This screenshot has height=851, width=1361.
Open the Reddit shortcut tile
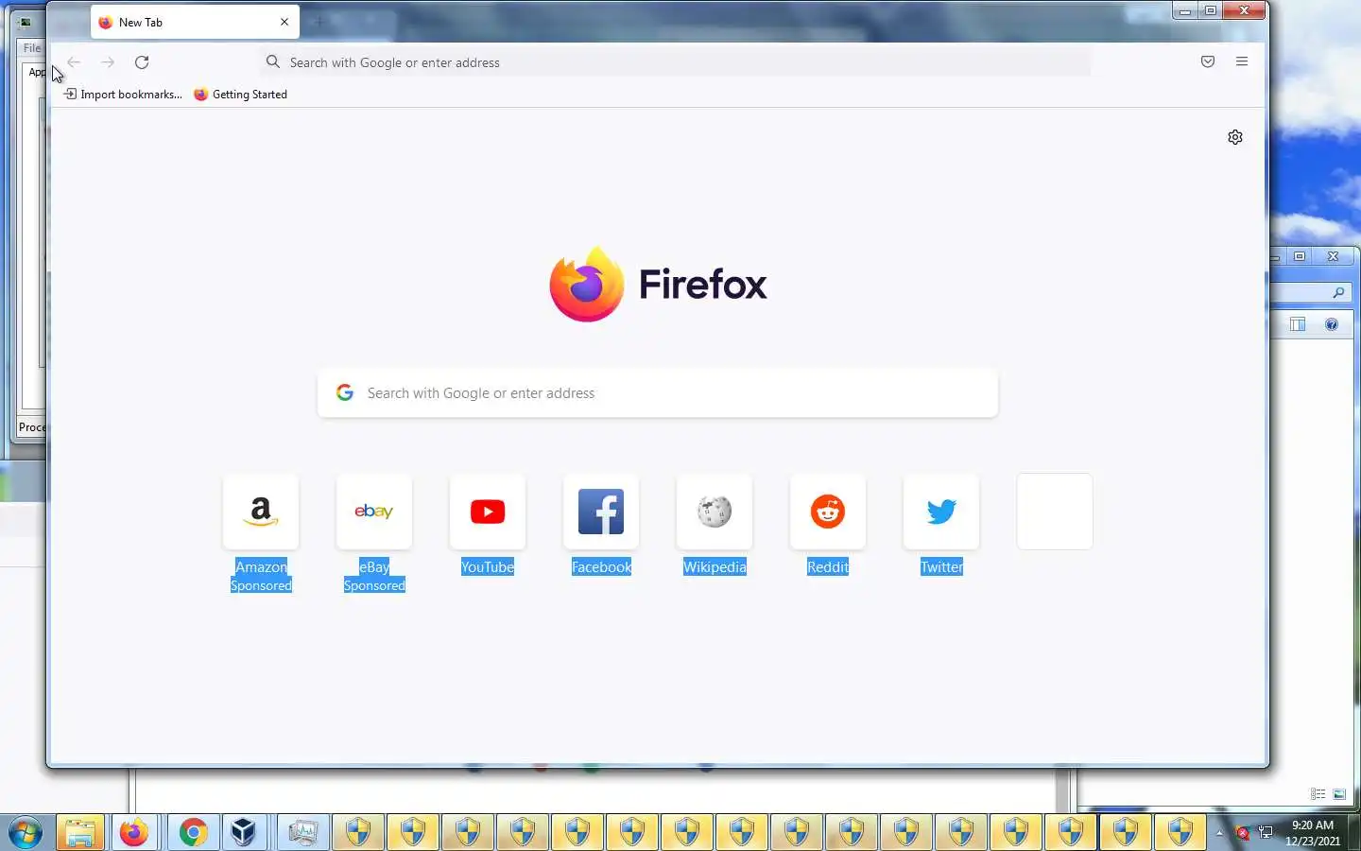(828, 512)
